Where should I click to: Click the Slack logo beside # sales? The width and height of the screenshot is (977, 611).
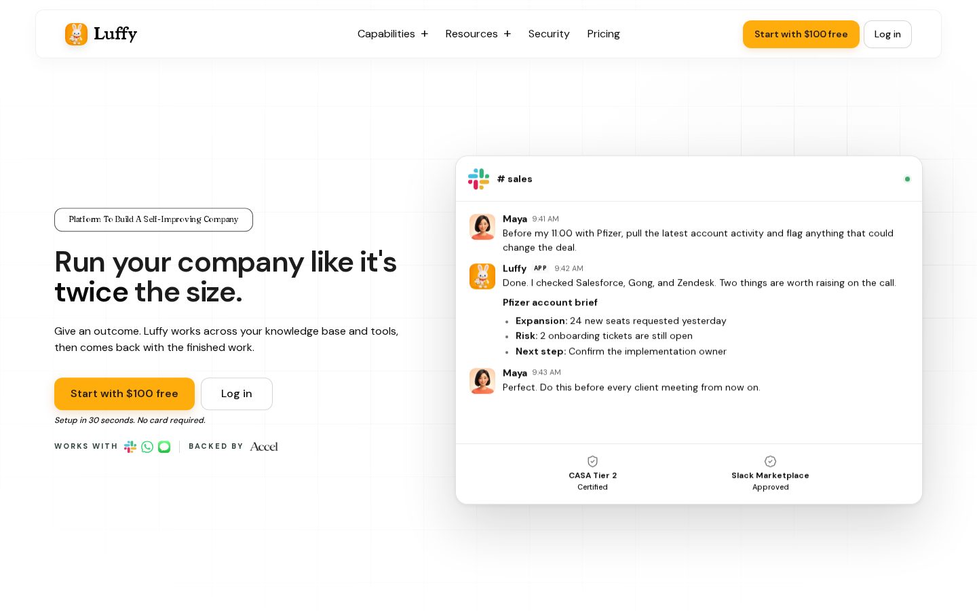point(478,179)
